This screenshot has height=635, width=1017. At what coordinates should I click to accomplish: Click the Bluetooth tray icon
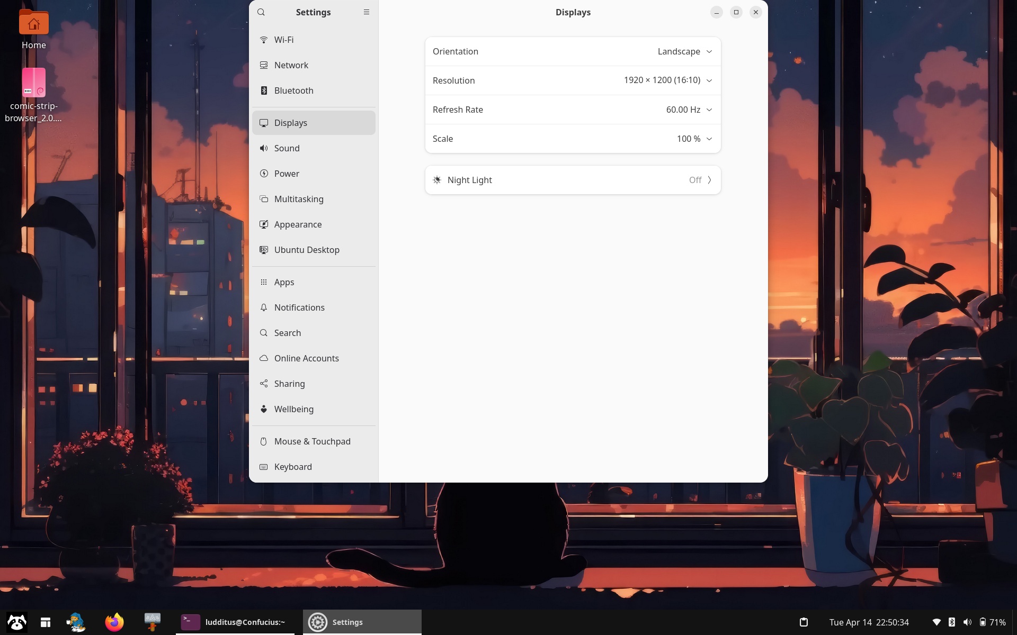[x=952, y=622]
